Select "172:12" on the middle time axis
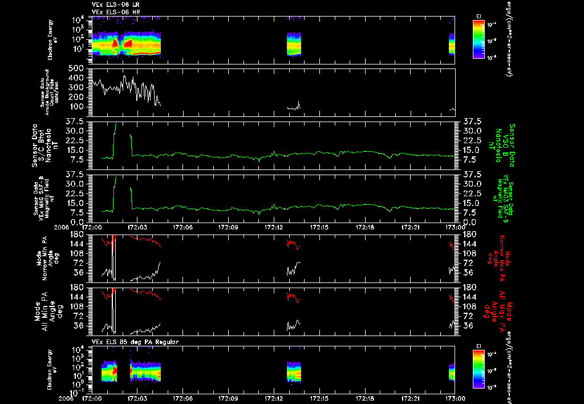584x404 pixels. [274, 227]
